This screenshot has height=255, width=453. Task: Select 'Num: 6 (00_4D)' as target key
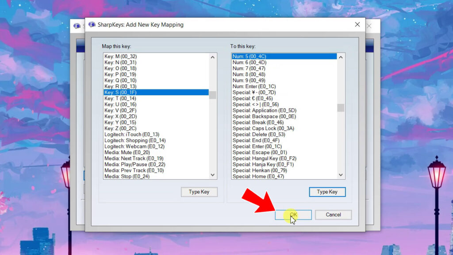pos(284,62)
